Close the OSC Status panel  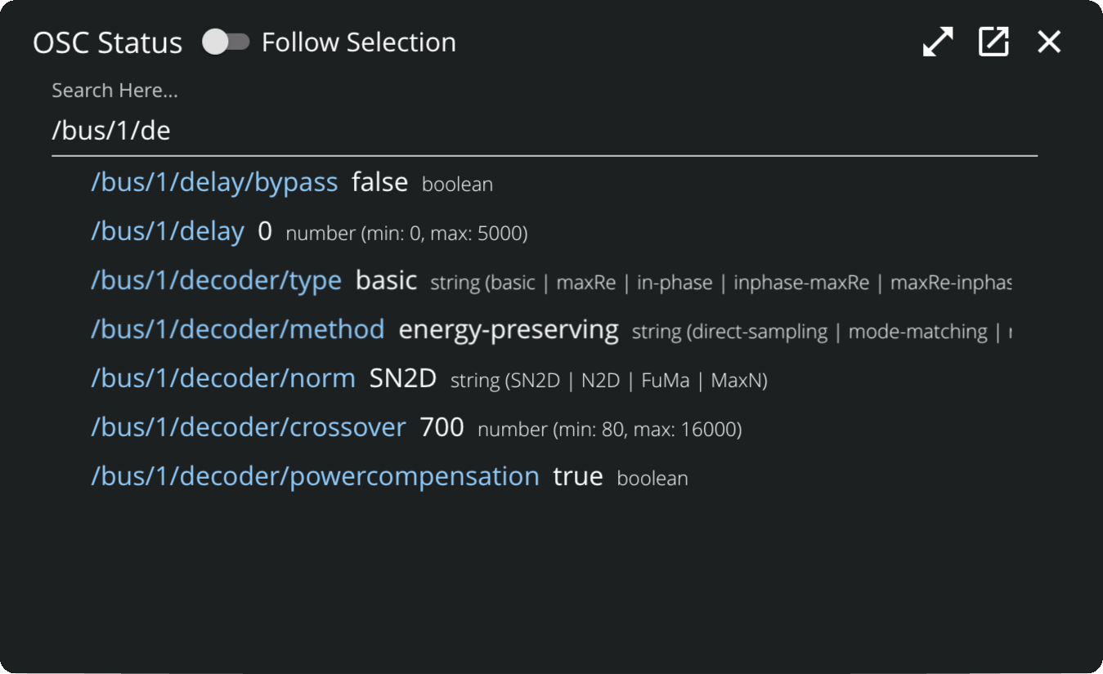(1049, 42)
